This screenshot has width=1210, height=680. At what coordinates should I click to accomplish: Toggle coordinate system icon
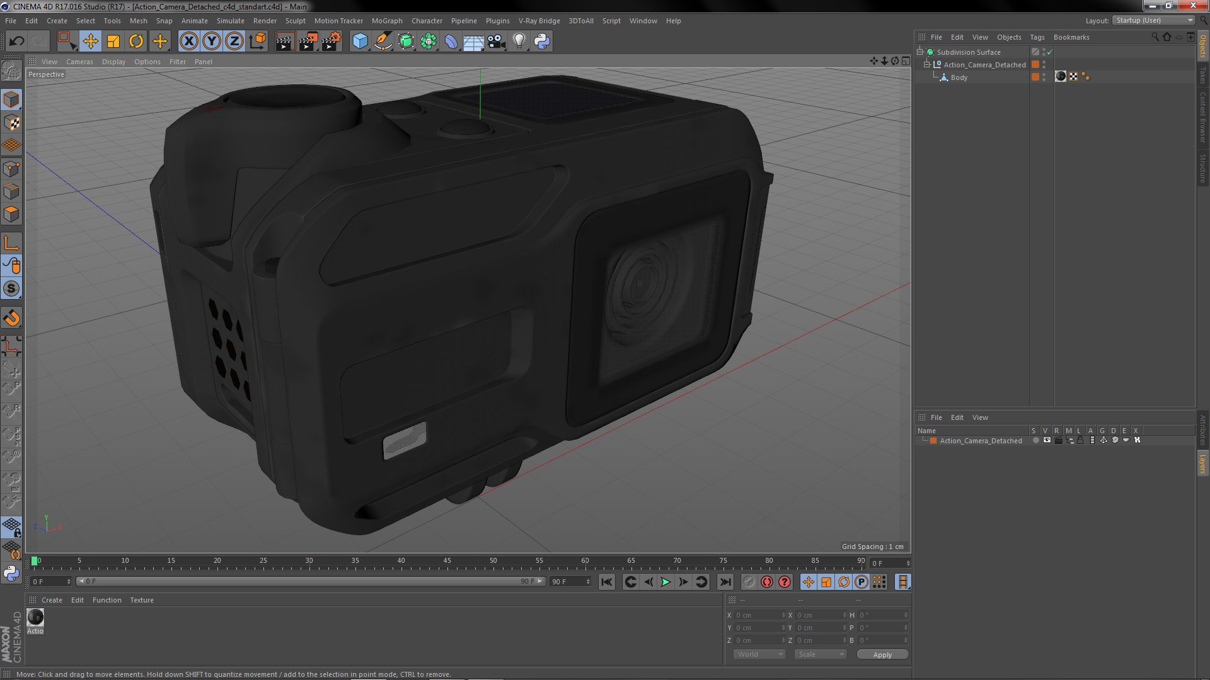pyautogui.click(x=258, y=42)
